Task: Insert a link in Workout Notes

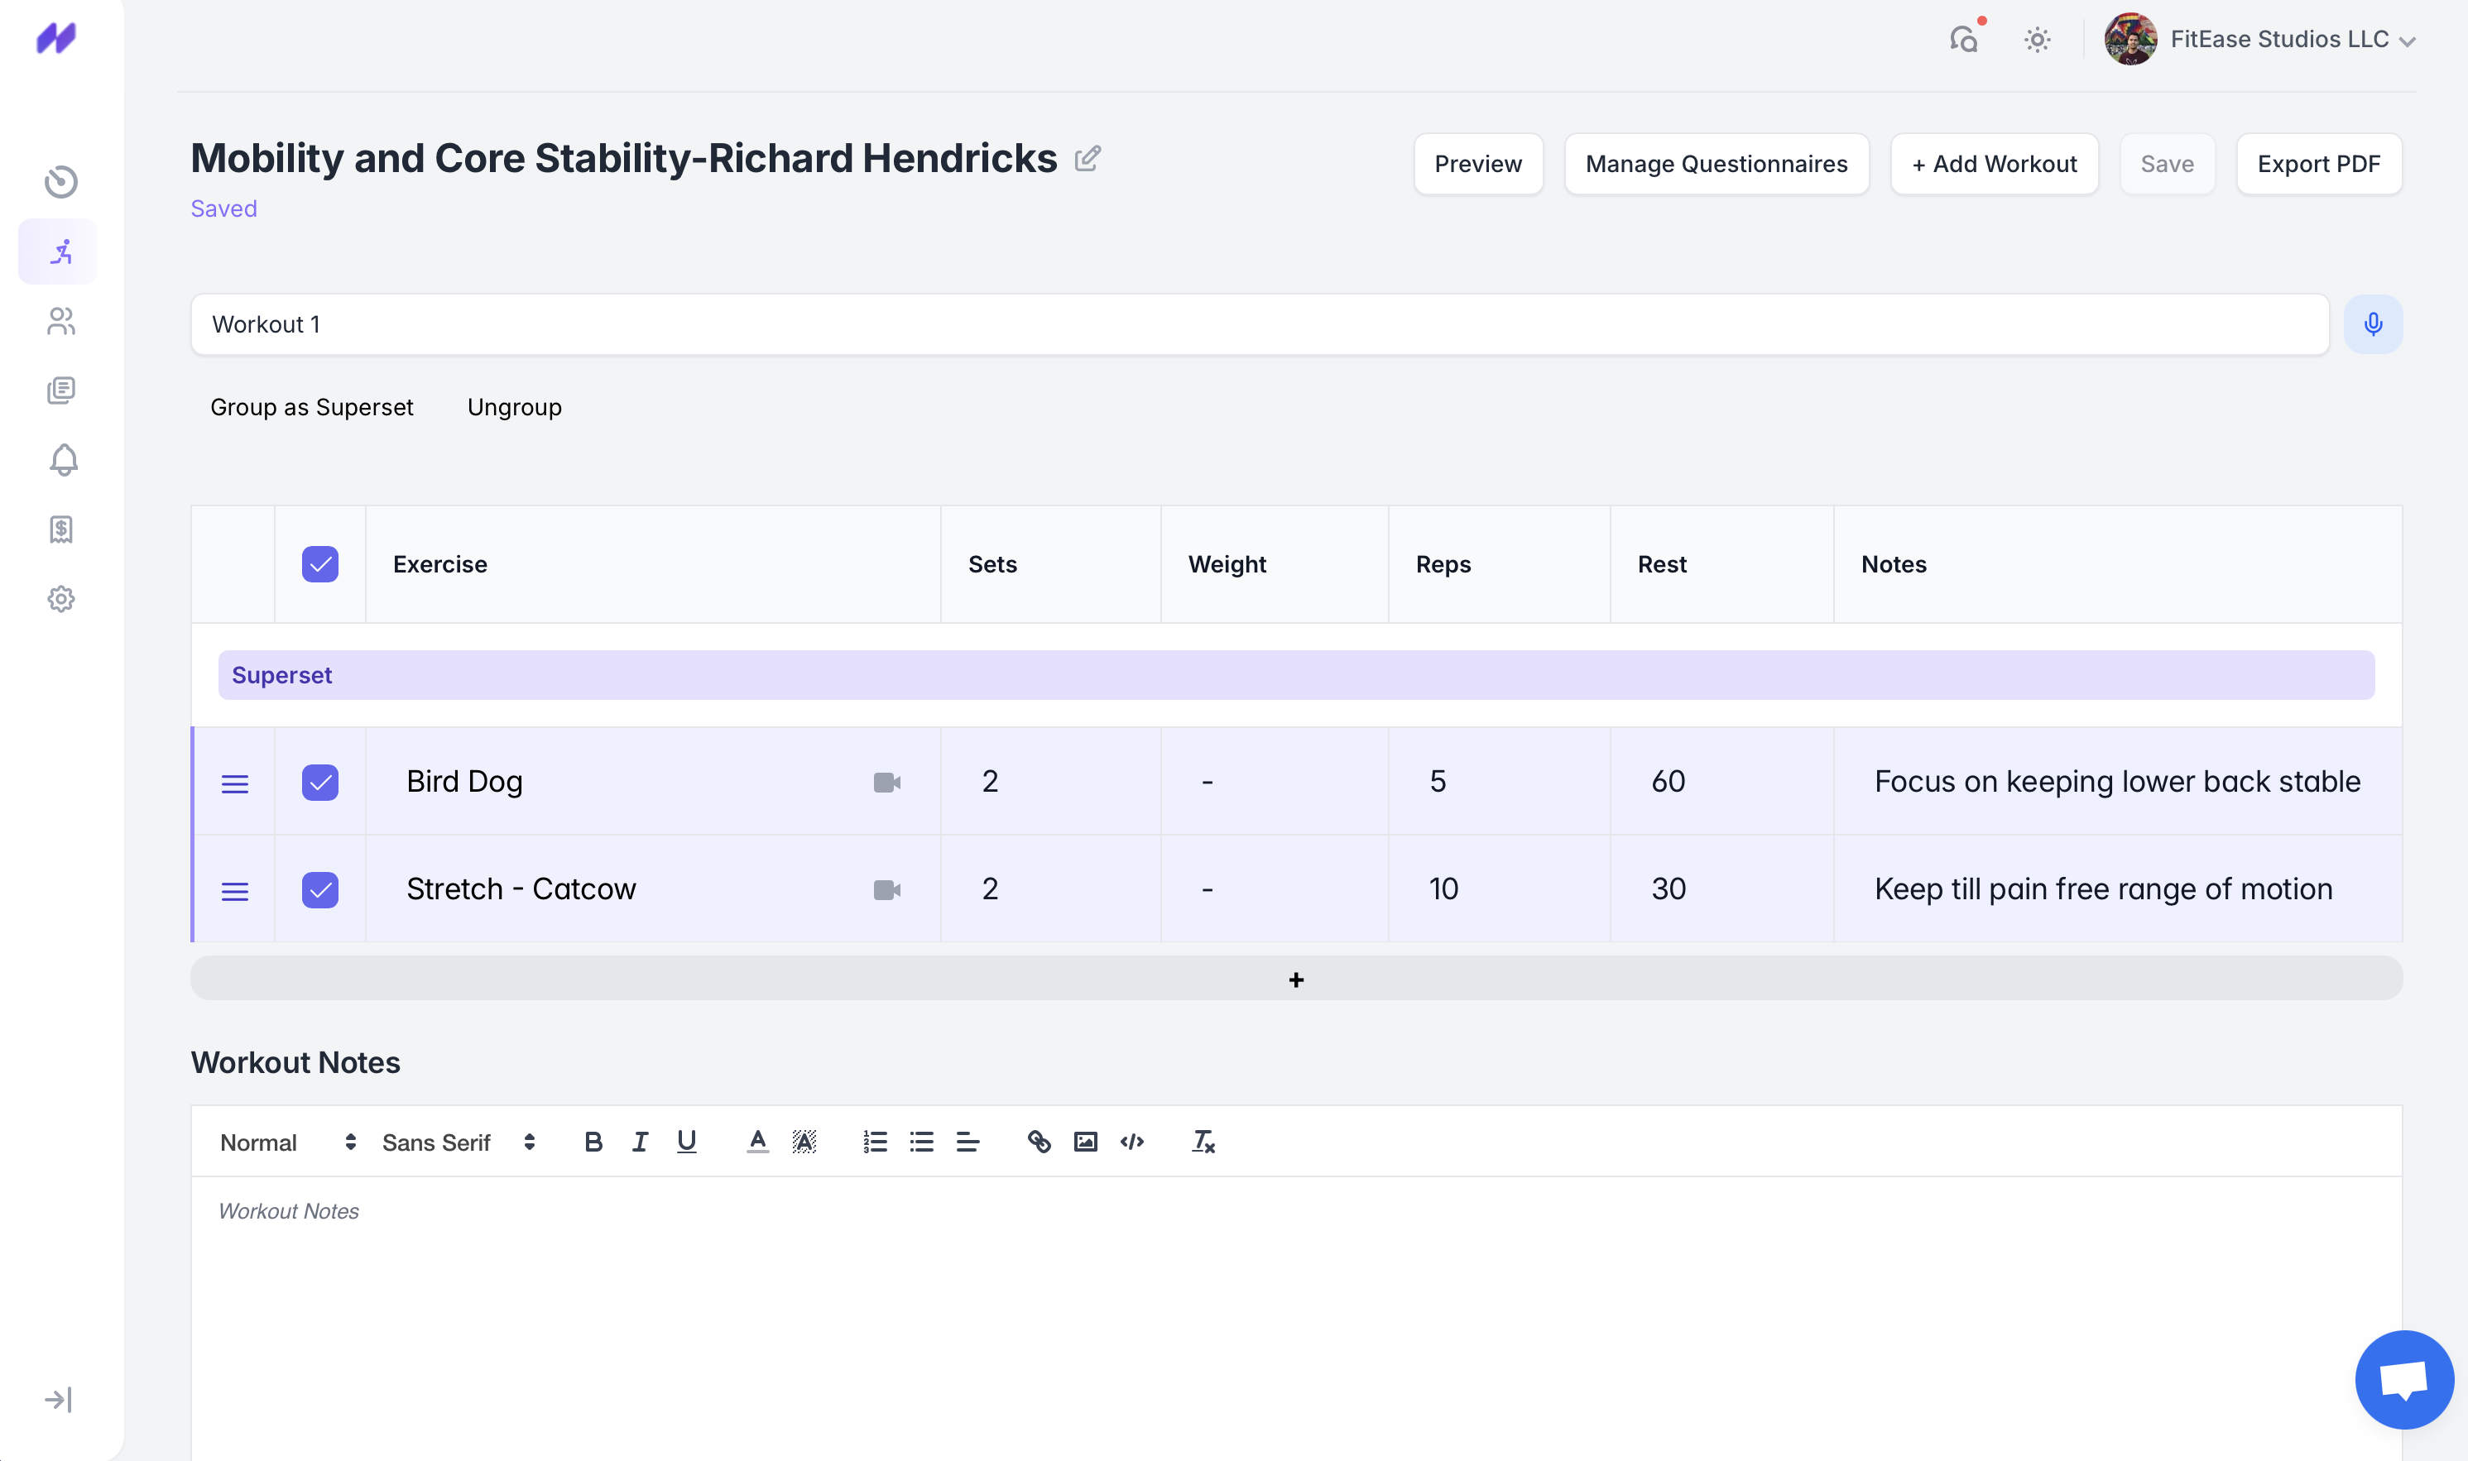Action: click(1039, 1142)
